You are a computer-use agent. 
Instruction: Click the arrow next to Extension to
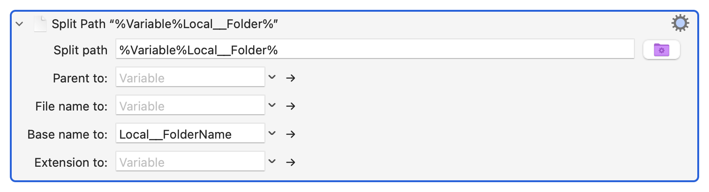pos(290,162)
